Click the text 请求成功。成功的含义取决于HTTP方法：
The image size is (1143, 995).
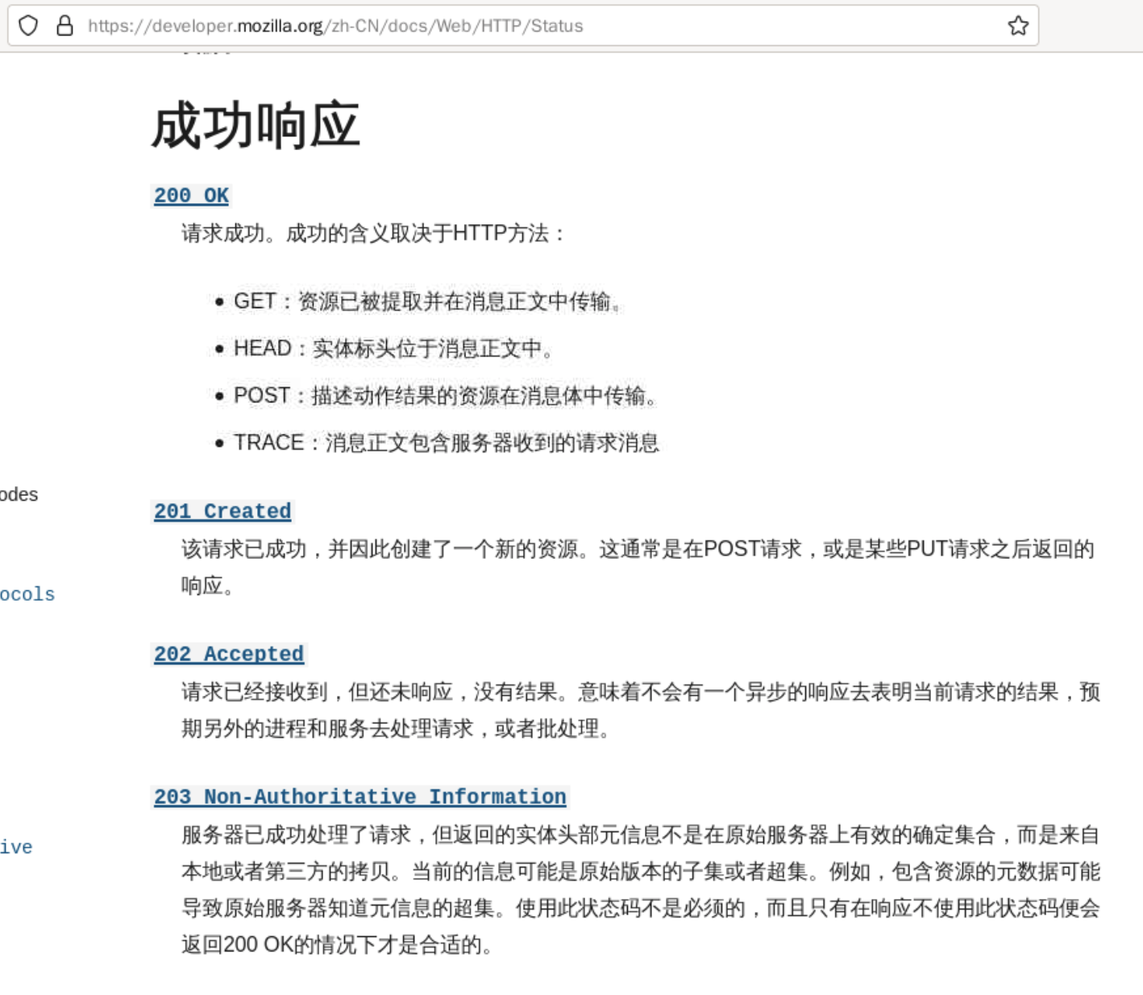click(x=373, y=234)
